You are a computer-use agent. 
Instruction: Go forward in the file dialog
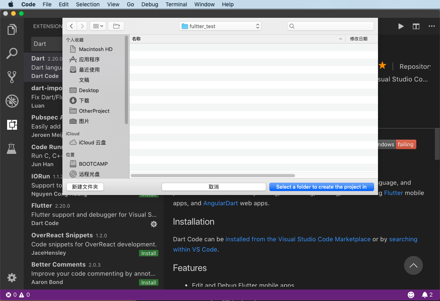click(x=82, y=26)
